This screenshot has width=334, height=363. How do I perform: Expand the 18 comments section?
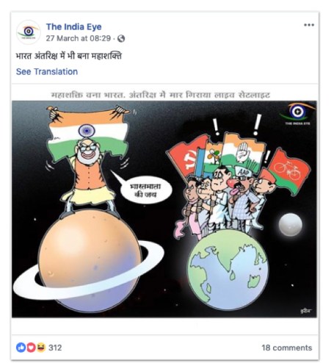tap(287, 348)
